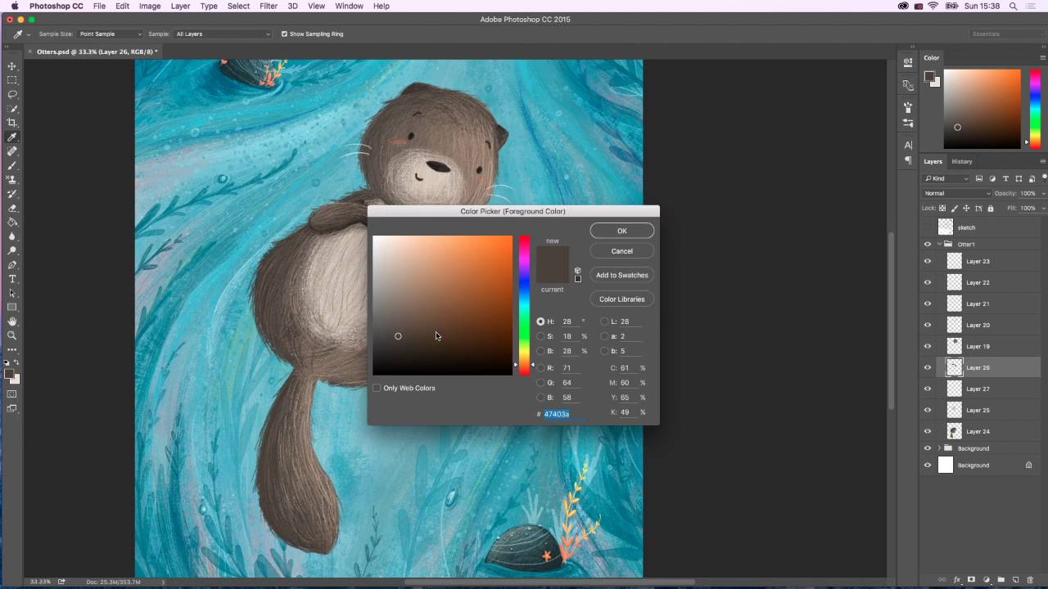1048x589 pixels.
Task: Select the Paint Bucket tool
Action: click(x=12, y=222)
